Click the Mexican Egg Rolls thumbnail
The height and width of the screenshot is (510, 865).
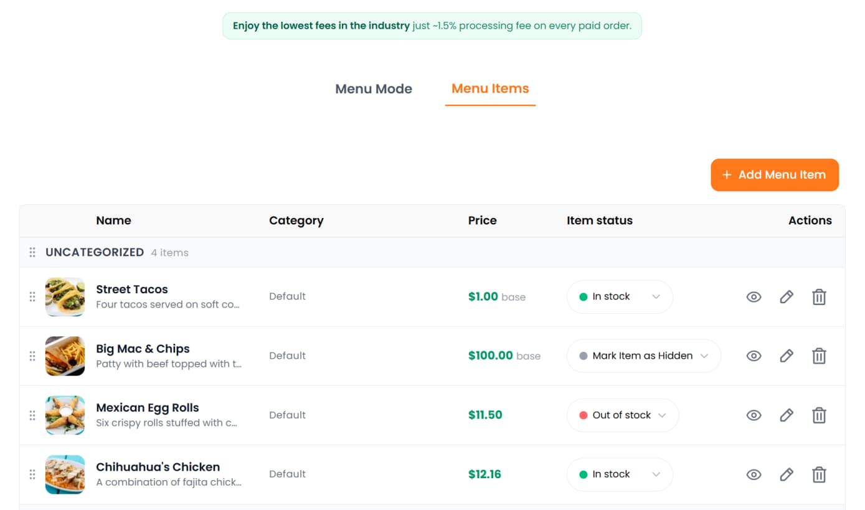point(65,415)
